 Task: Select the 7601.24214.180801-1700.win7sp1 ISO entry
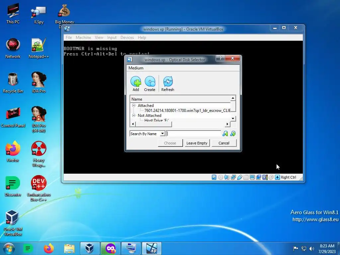pyautogui.click(x=187, y=110)
